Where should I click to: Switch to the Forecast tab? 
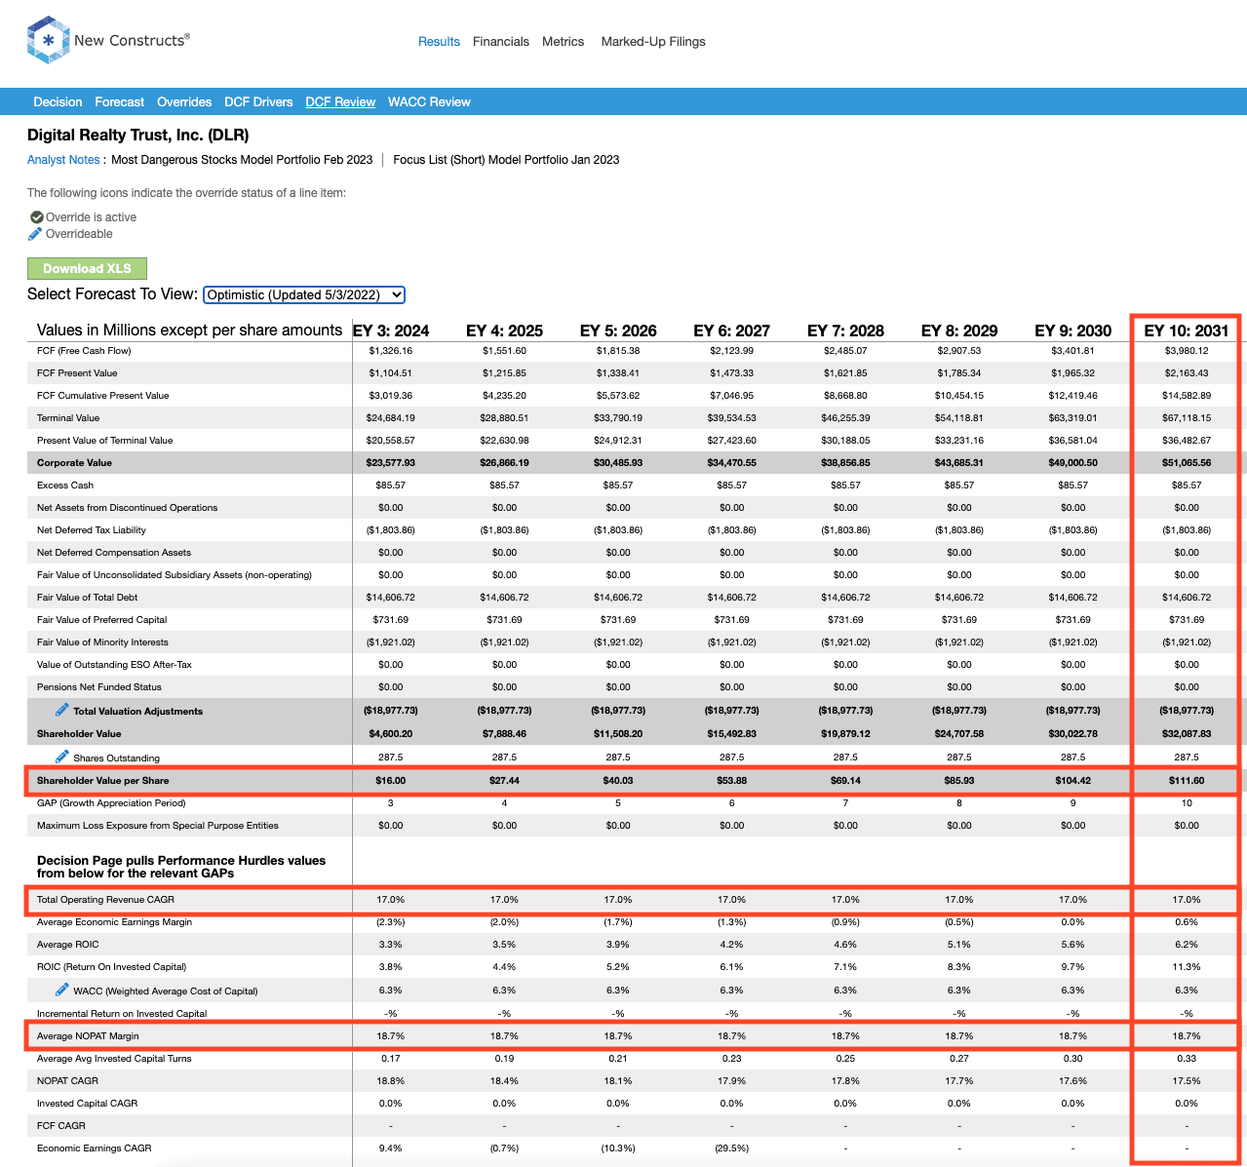click(x=119, y=102)
